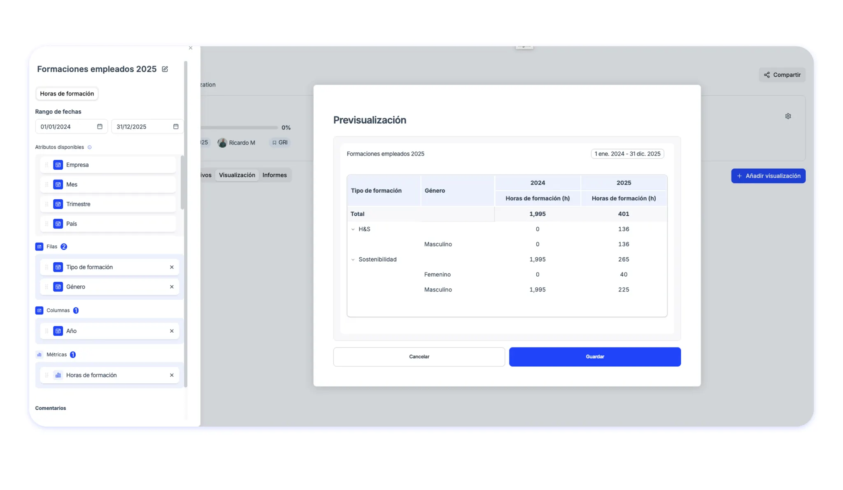Click the pencil icon to rename Formaciones empleados 2025
Image resolution: width=843 pixels, height=490 pixels.
[x=165, y=69]
